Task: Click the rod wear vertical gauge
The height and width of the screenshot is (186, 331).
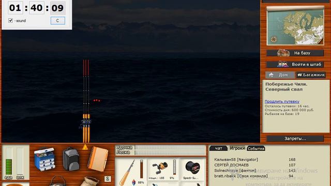Action: click(141, 169)
